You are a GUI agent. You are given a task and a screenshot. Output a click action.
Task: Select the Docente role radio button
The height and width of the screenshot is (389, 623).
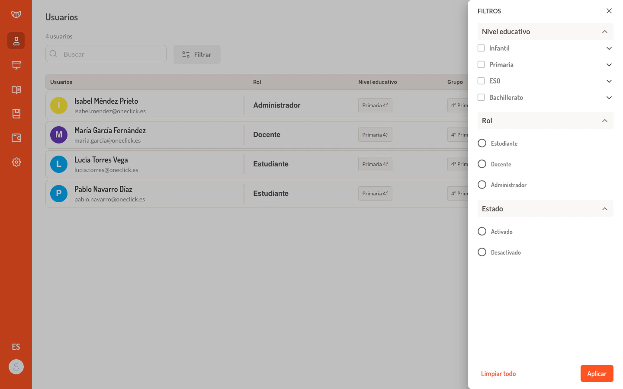482,164
